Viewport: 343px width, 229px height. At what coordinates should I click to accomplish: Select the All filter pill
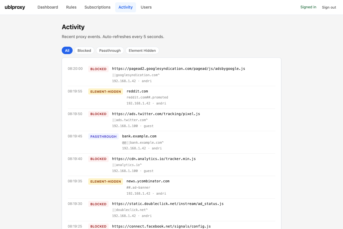tap(67, 50)
